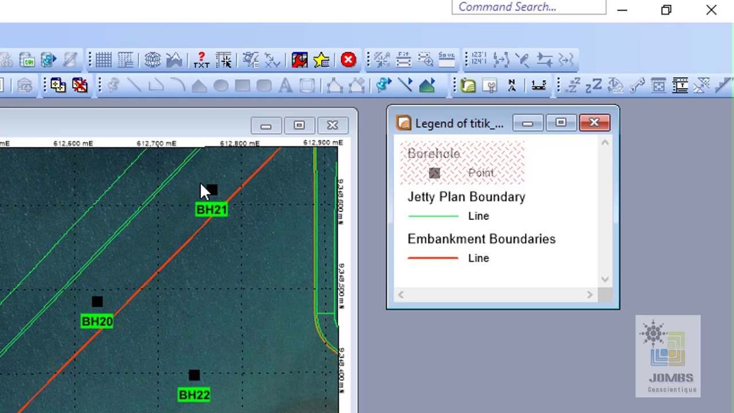734x413 pixels.
Task: Click the layout frame with T icon
Action: (x=680, y=85)
